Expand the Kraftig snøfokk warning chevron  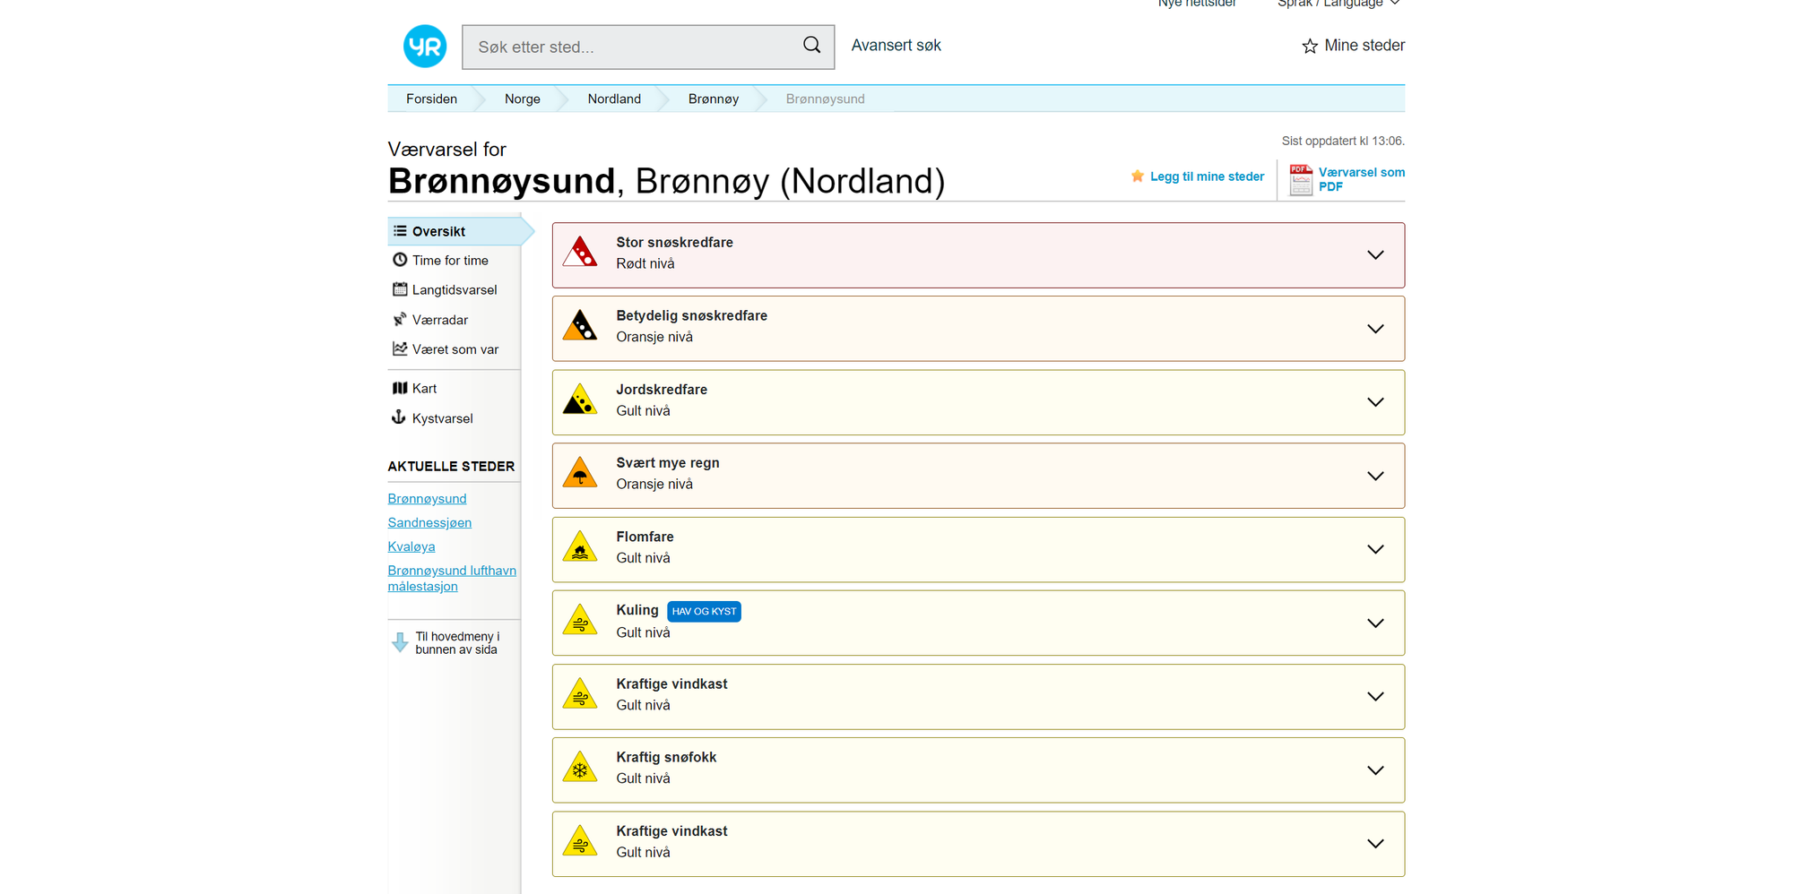pos(1375,770)
